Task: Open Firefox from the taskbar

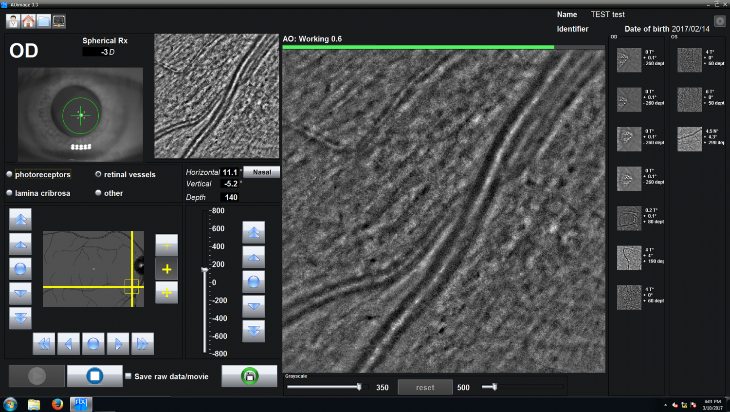Action: pyautogui.click(x=57, y=404)
